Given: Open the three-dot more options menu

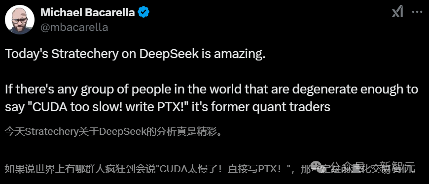Looking at the screenshot, I should (x=417, y=12).
